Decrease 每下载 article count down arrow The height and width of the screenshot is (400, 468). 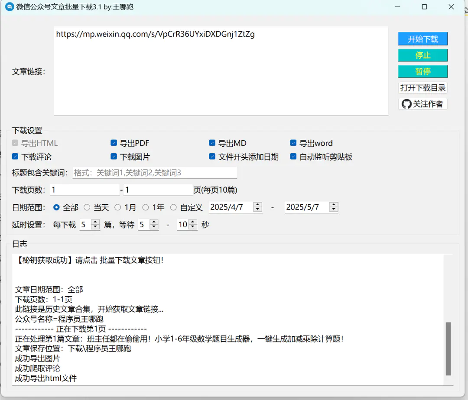click(95, 227)
